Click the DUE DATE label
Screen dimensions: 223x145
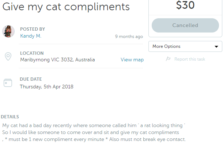[x=31, y=79]
